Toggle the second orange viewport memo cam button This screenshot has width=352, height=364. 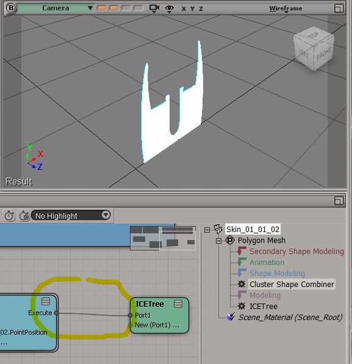(114, 8)
